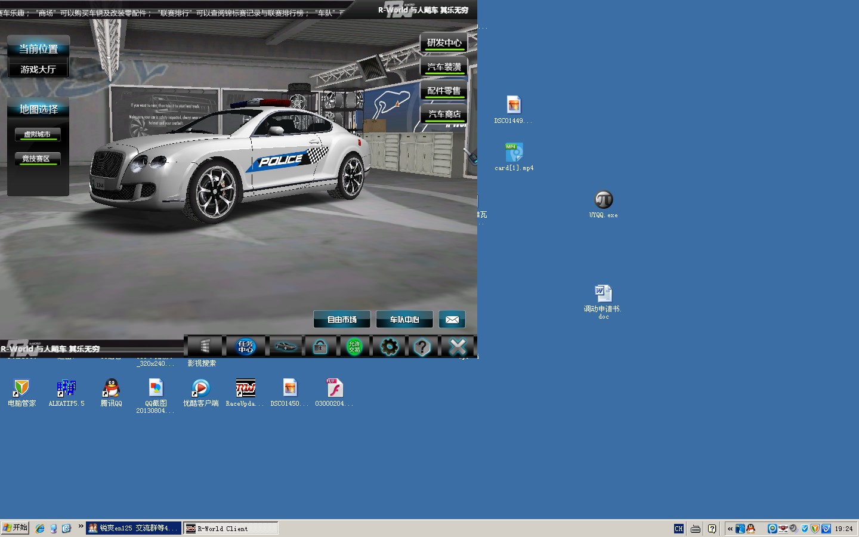
Task: Select the QQ截图20130804 image file
Action: (x=156, y=396)
